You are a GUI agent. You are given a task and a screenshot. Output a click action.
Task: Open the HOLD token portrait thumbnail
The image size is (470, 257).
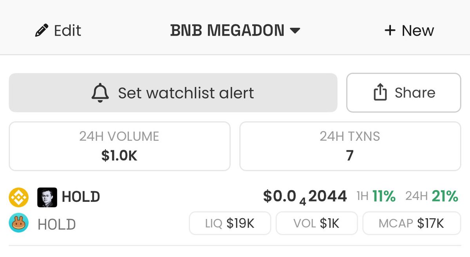pos(47,197)
